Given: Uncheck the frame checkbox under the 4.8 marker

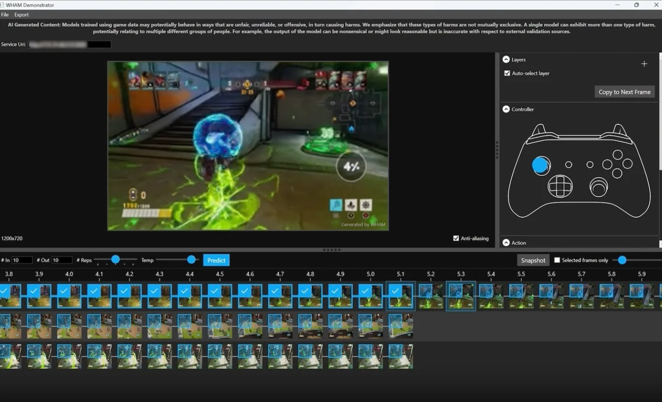Looking at the screenshot, I should 304,291.
